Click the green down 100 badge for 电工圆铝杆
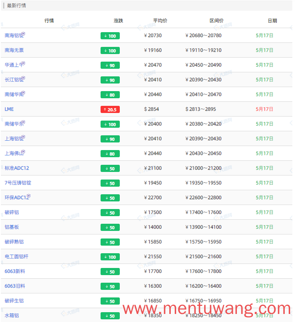Viewport: 295px width, 322px height. tap(110, 257)
